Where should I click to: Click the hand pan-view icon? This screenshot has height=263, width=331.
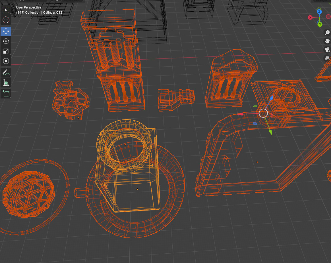[x=327, y=41]
